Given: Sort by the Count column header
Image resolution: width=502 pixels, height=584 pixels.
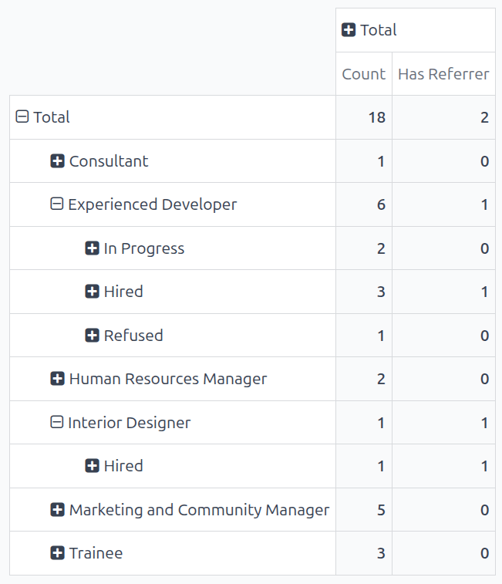Looking at the screenshot, I should point(363,74).
